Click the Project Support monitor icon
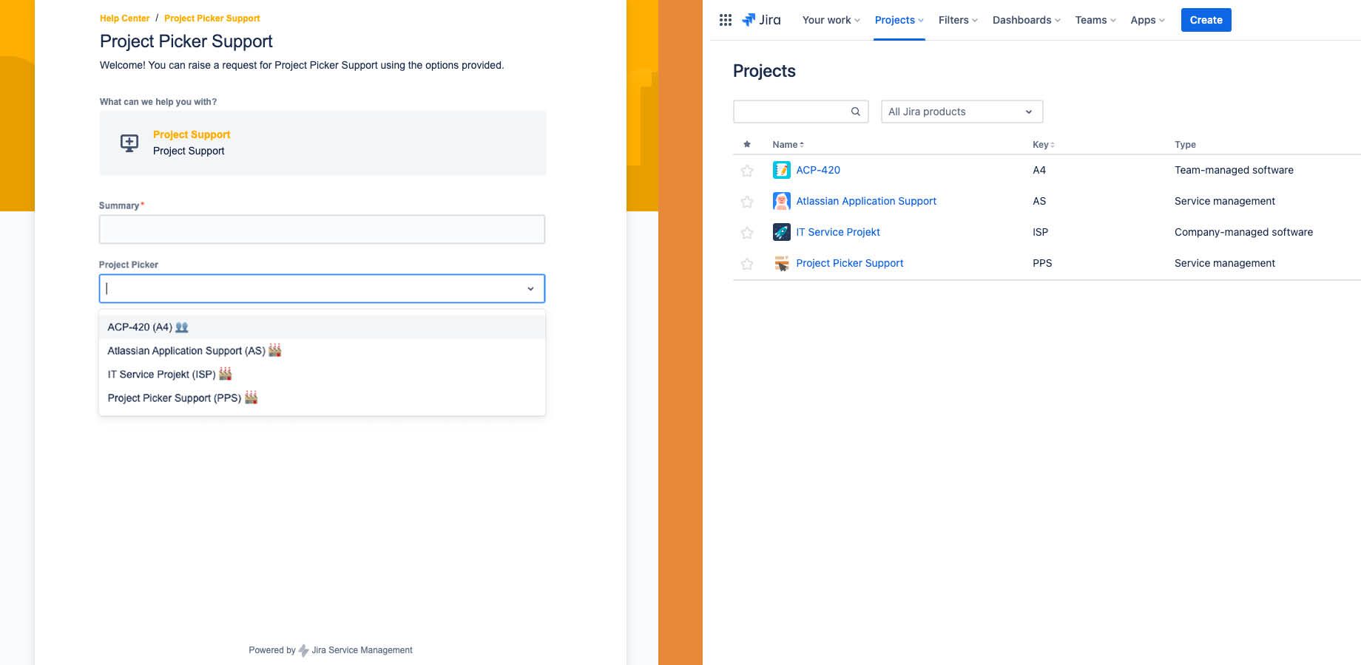Screen dimensions: 1361x665 [129, 143]
